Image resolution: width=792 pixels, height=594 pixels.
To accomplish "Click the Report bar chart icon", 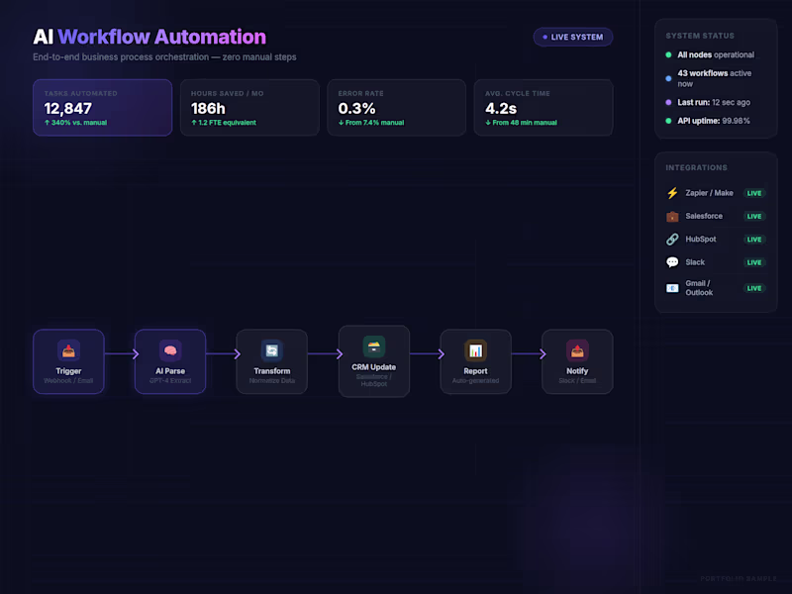I will [475, 350].
